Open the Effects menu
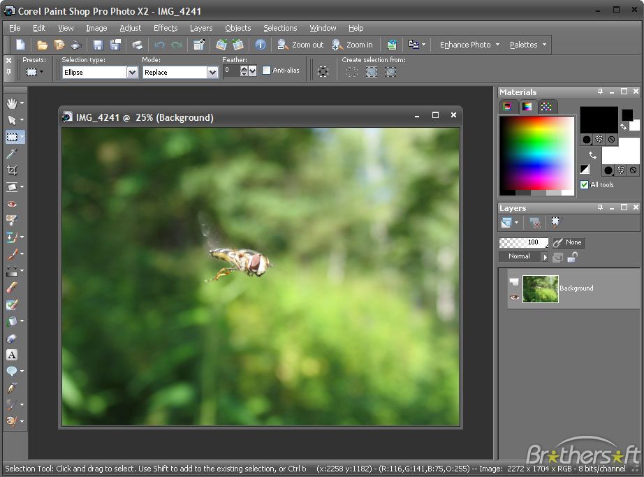Screen dimensions: 644x477 click(x=166, y=28)
